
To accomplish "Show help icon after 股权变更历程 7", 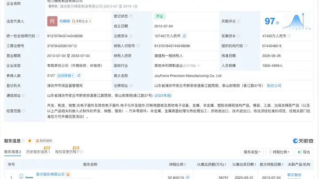I will tap(82, 152).
